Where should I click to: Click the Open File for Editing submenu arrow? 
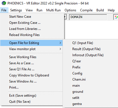[x=60, y=43]
